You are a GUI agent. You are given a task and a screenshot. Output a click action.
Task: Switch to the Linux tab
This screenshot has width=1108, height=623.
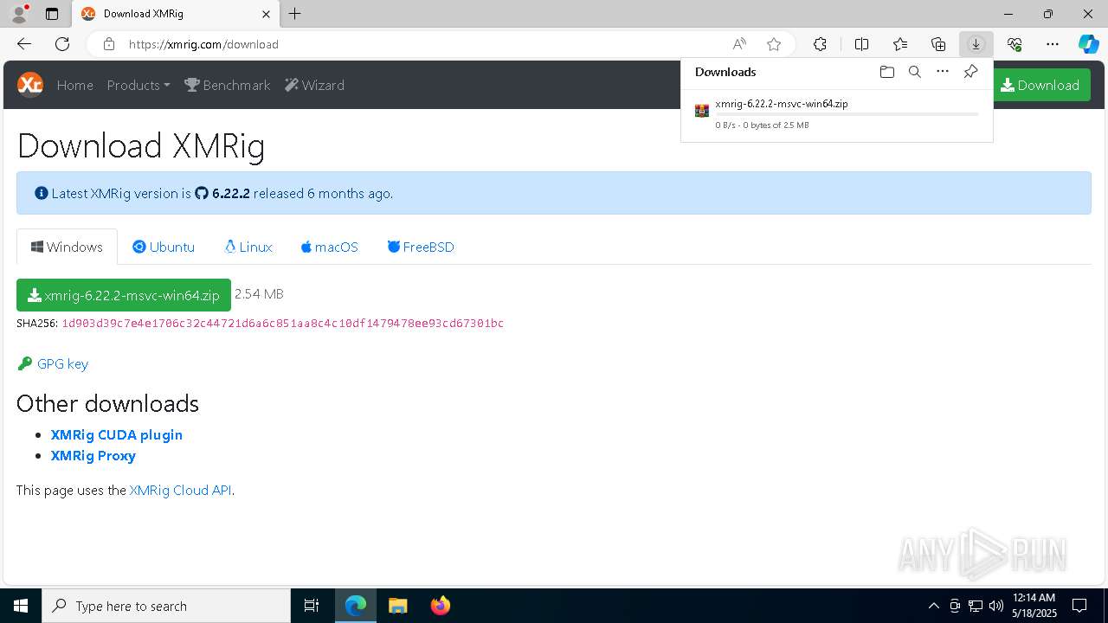coord(248,247)
